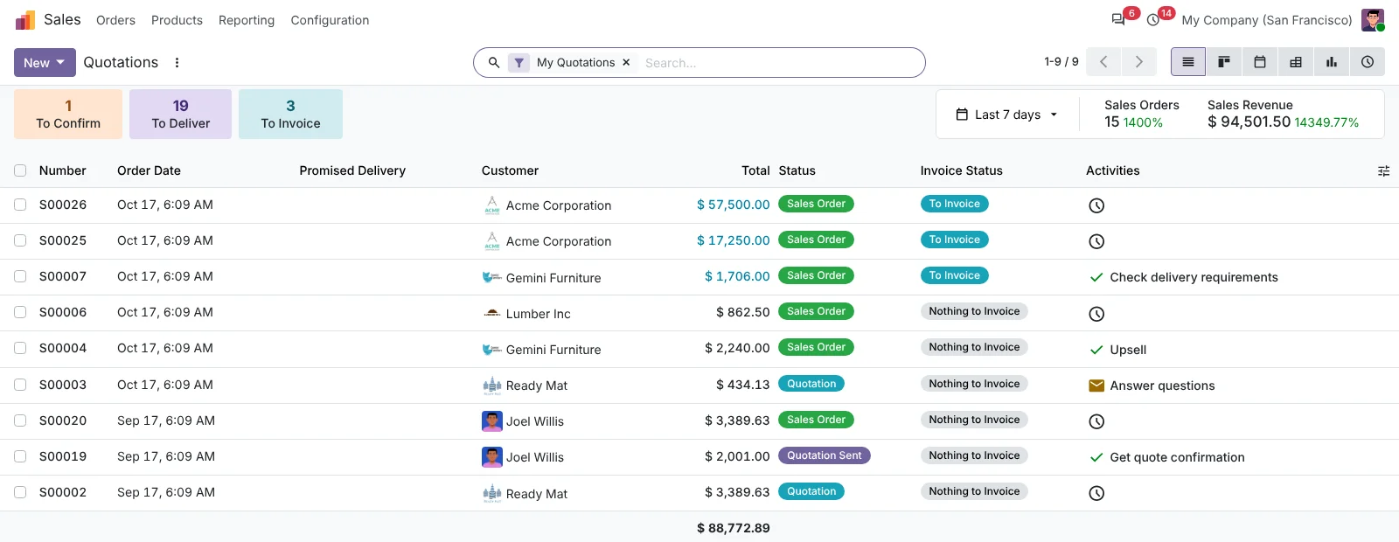The image size is (1399, 542).
Task: Click the To Deliver 19 card
Action: tap(180, 114)
